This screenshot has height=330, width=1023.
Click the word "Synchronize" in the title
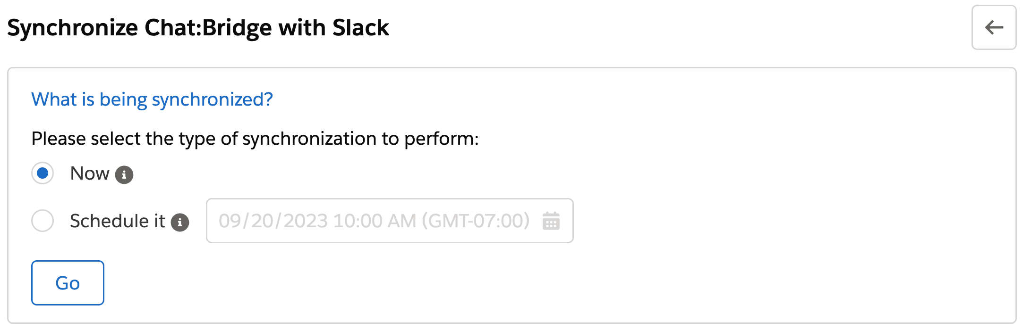73,28
